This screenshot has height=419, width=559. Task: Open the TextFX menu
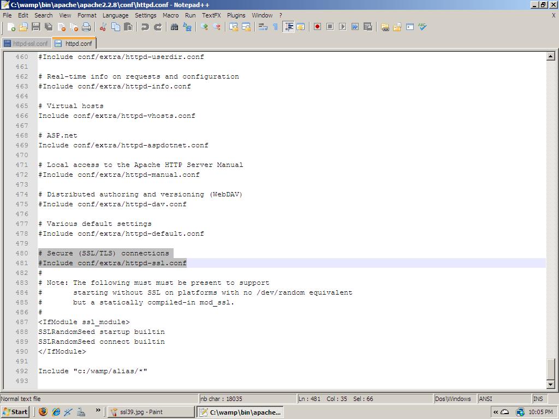pyautogui.click(x=211, y=15)
